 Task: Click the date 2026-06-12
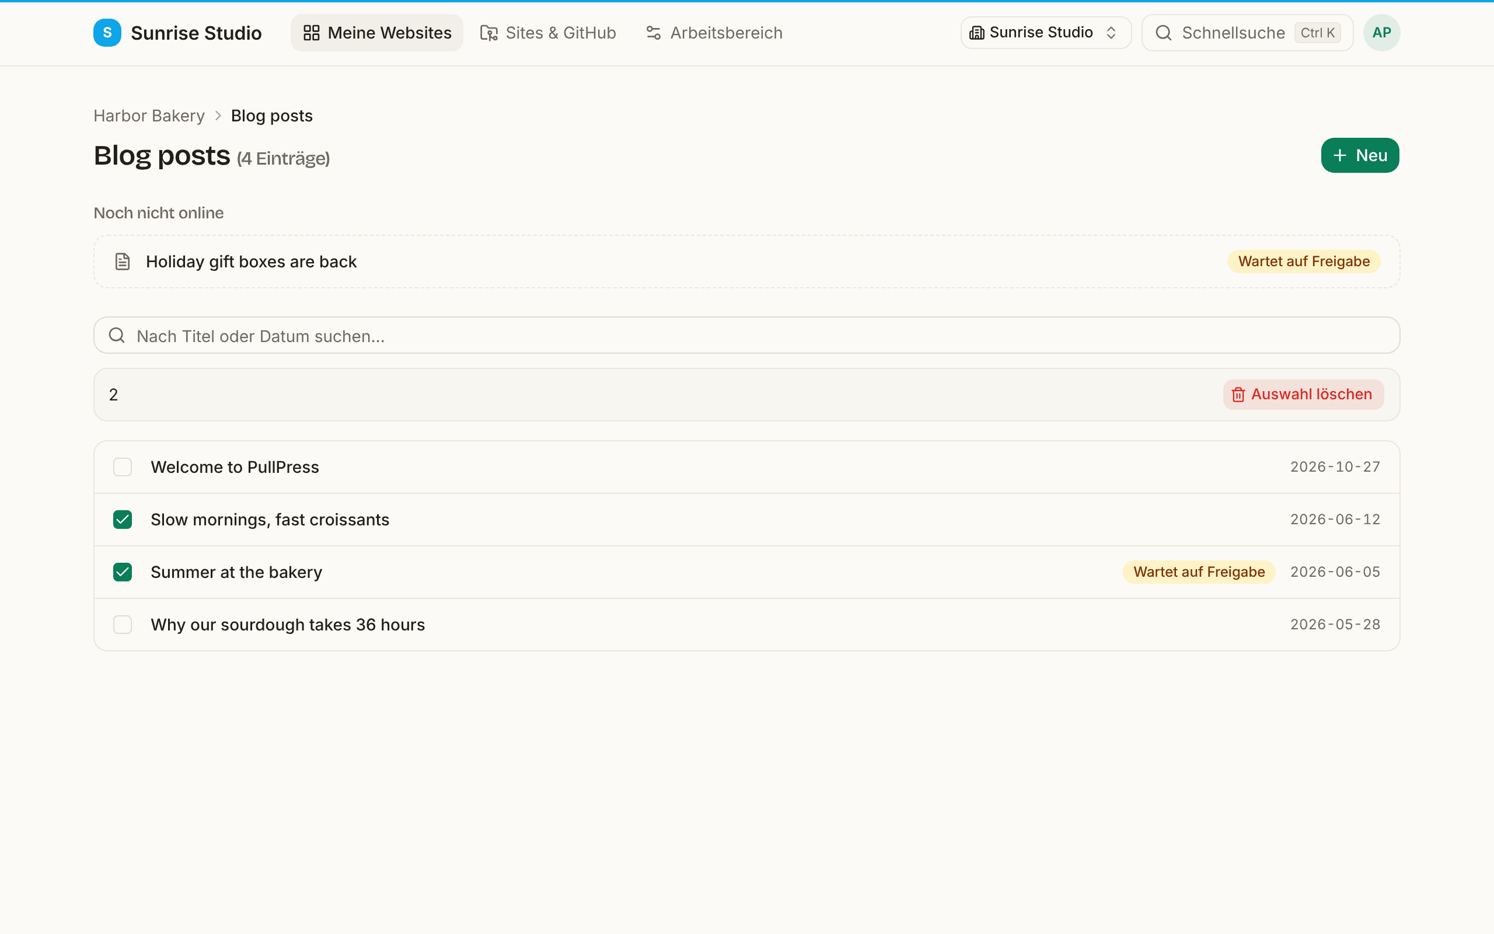[1335, 520]
